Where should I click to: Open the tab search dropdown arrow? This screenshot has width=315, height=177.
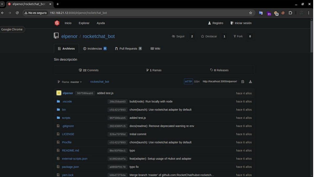tap(2, 4)
